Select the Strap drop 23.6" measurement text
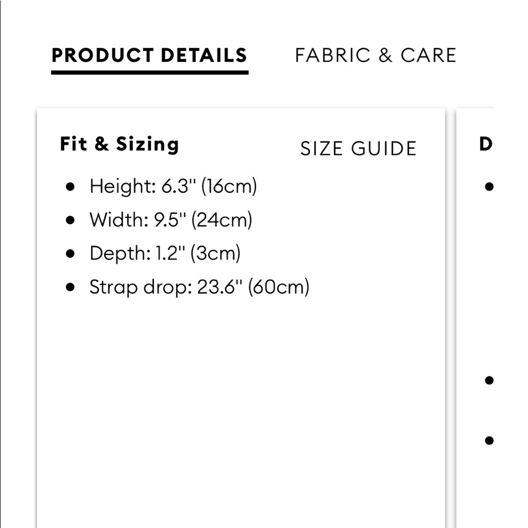The image size is (528, 528). pos(199,287)
